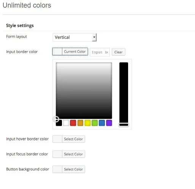Pick the purple palette swatch
The height and width of the screenshot is (189, 195).
point(109,123)
